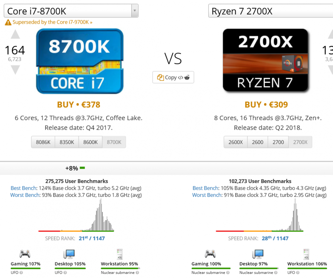Screen dimensions: 333x278
Task: Click 'Release date: Q2 2018.' text
Action: 268,128
